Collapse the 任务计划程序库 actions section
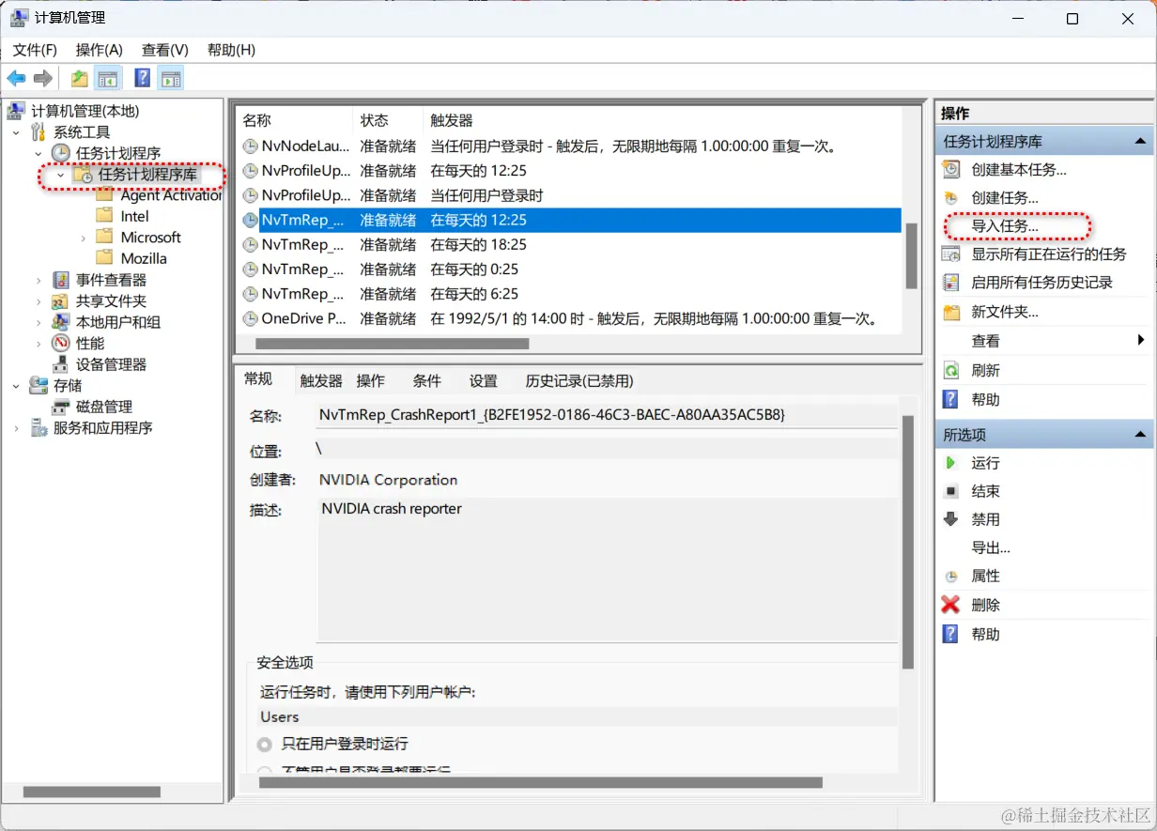 tap(1141, 142)
